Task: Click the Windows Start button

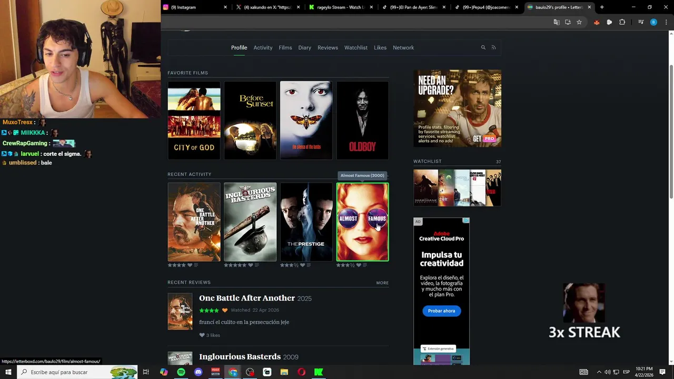Action: [x=8, y=372]
